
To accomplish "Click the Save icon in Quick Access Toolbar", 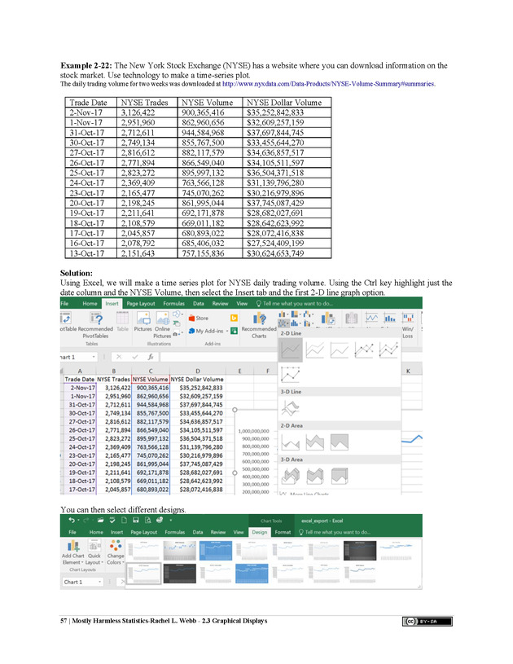I will [136, 520].
